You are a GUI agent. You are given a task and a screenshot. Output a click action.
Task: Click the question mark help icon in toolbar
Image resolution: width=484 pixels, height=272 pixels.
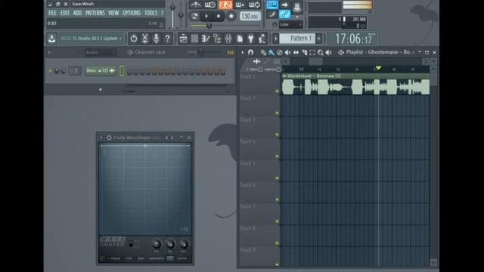167,39
